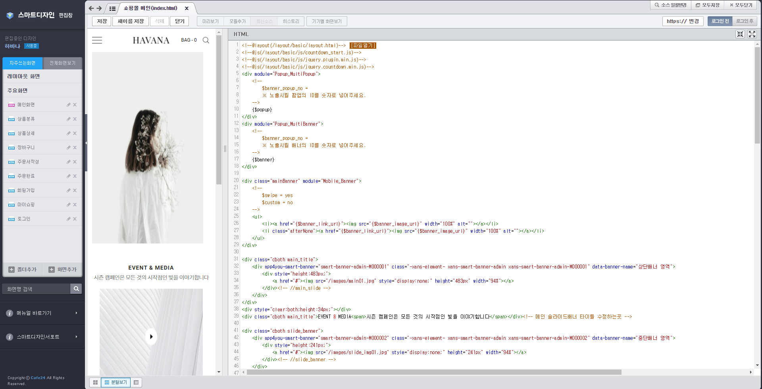Select the 쇼핑몰 메인(index.html) tab
762x389 pixels.
[150, 8]
